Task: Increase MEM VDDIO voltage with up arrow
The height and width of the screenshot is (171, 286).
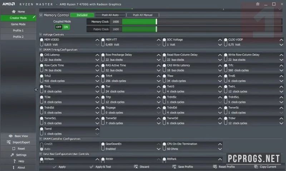Action: 97,40
